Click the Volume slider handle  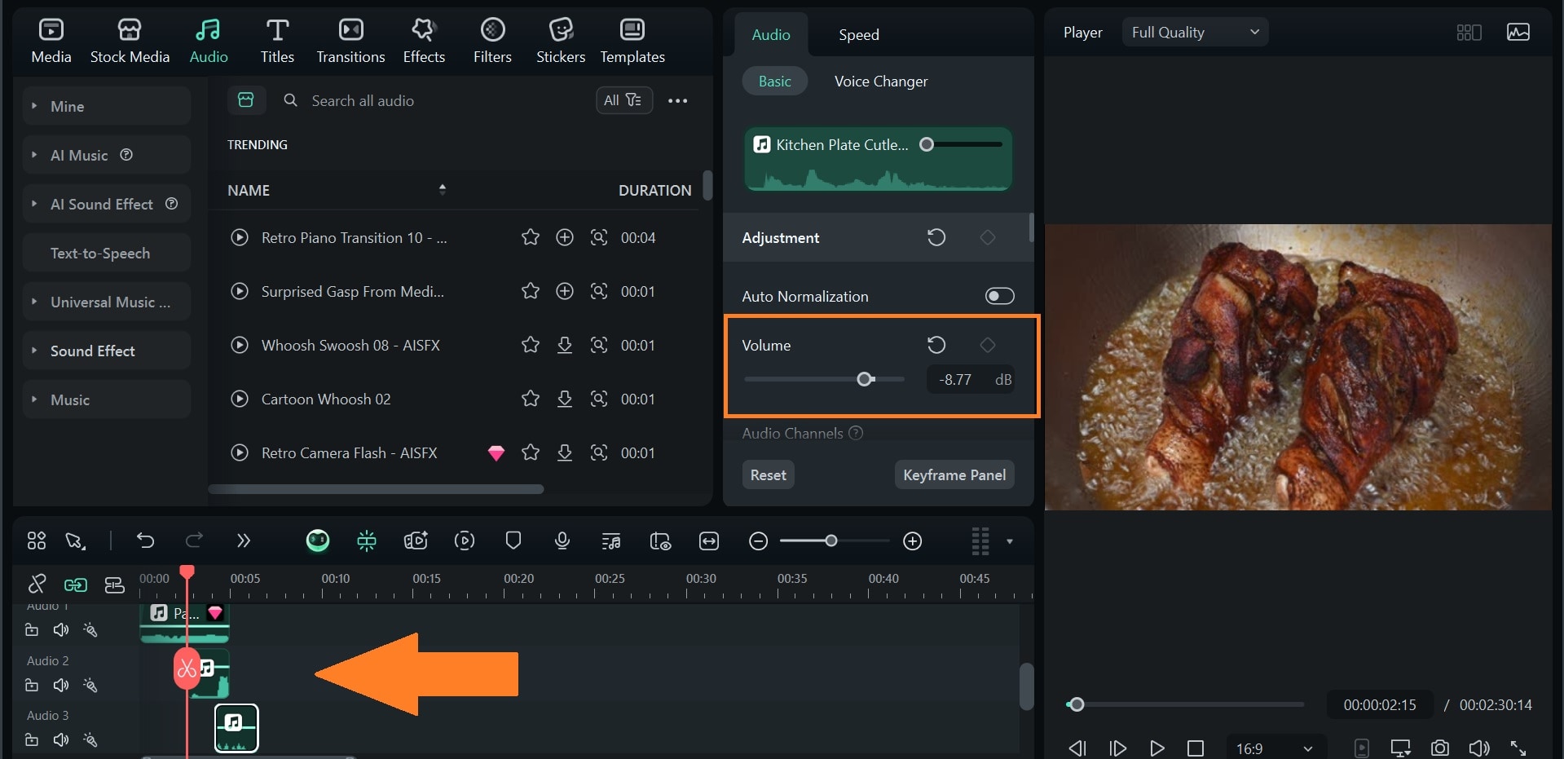click(865, 379)
